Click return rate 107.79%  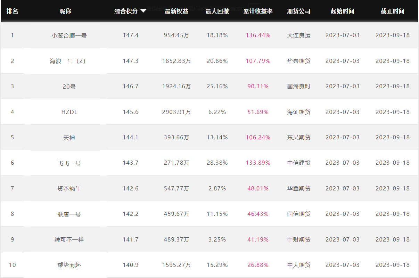258,61
